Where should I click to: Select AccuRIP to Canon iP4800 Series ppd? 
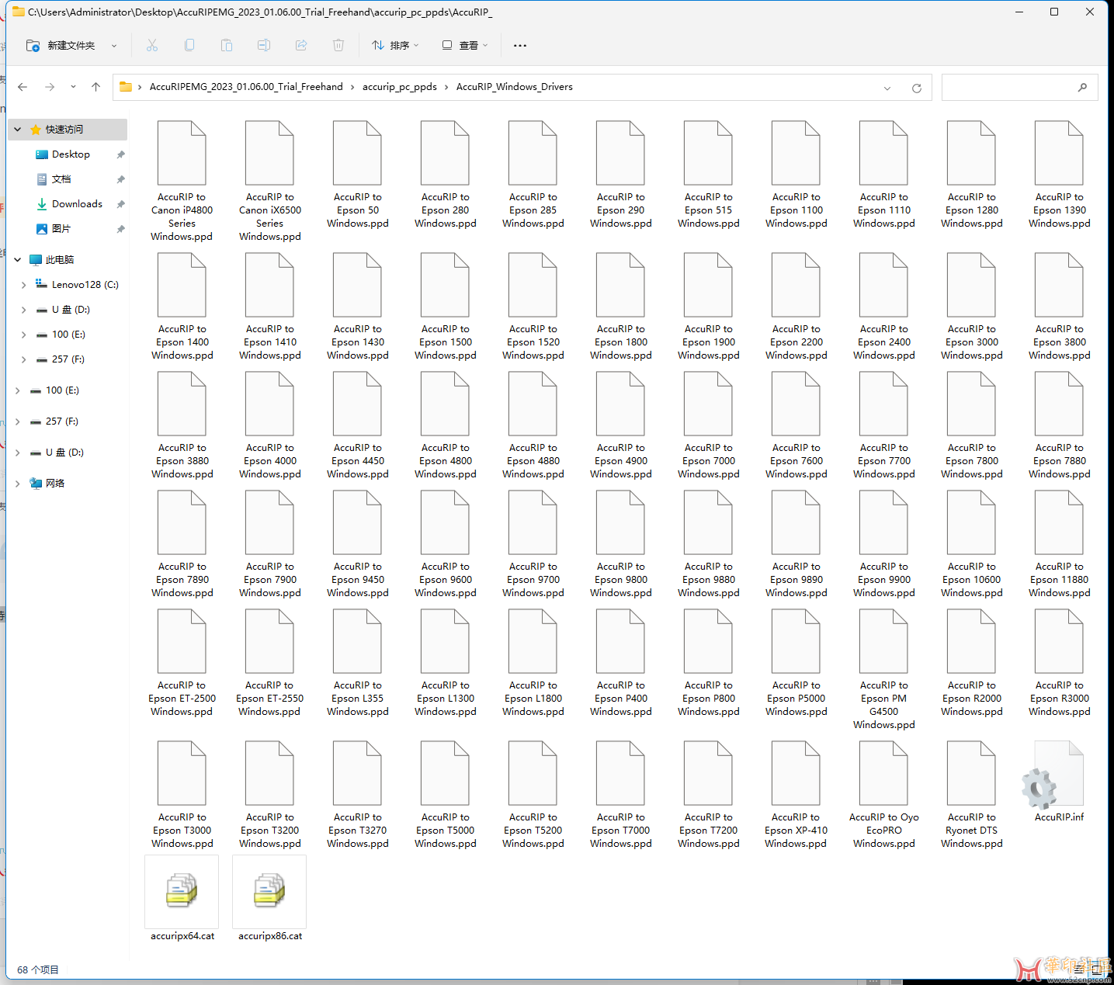[x=182, y=182]
